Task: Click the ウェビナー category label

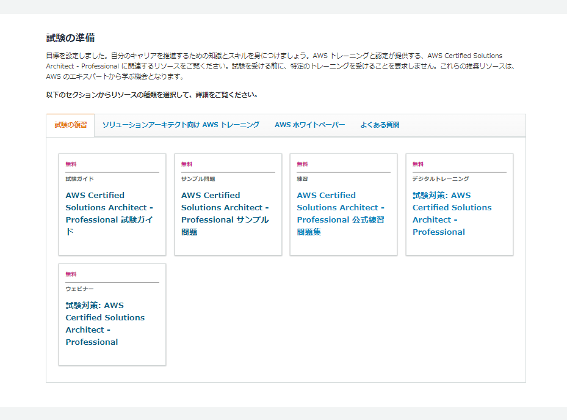Action: click(79, 289)
